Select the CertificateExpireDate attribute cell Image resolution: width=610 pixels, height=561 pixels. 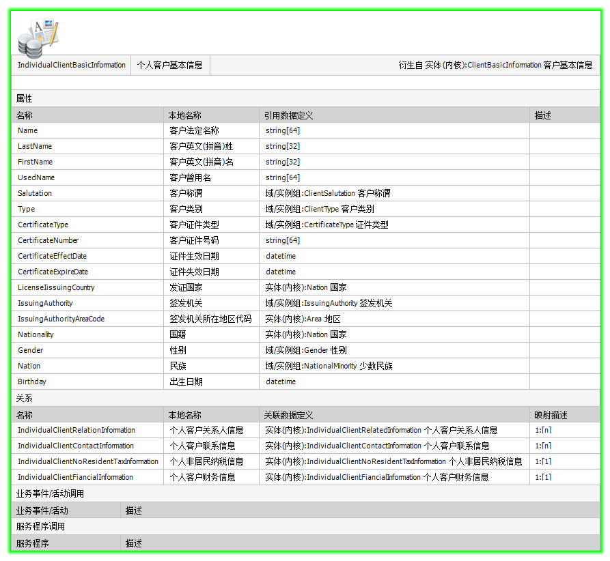(87, 272)
